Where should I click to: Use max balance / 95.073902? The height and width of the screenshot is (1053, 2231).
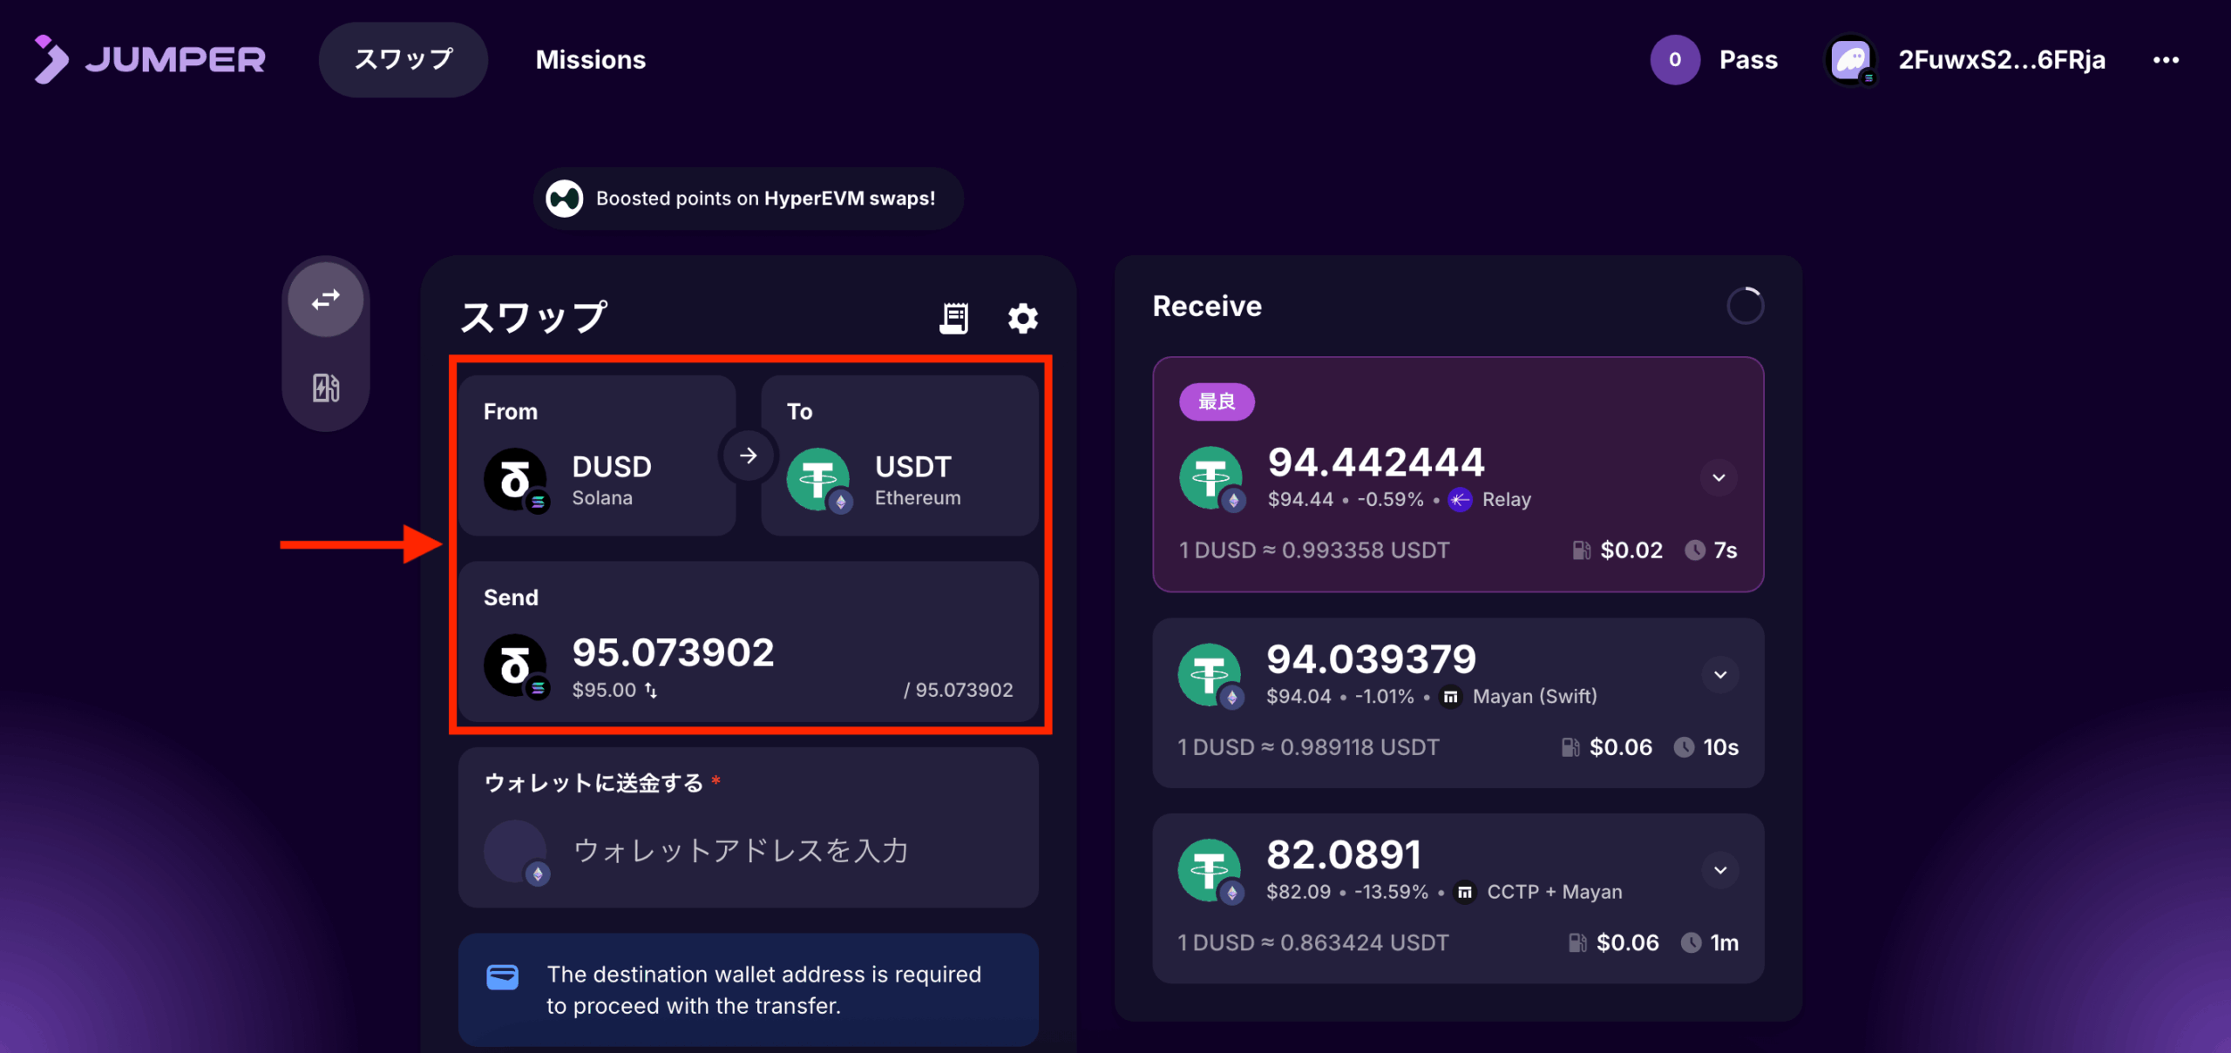958,690
